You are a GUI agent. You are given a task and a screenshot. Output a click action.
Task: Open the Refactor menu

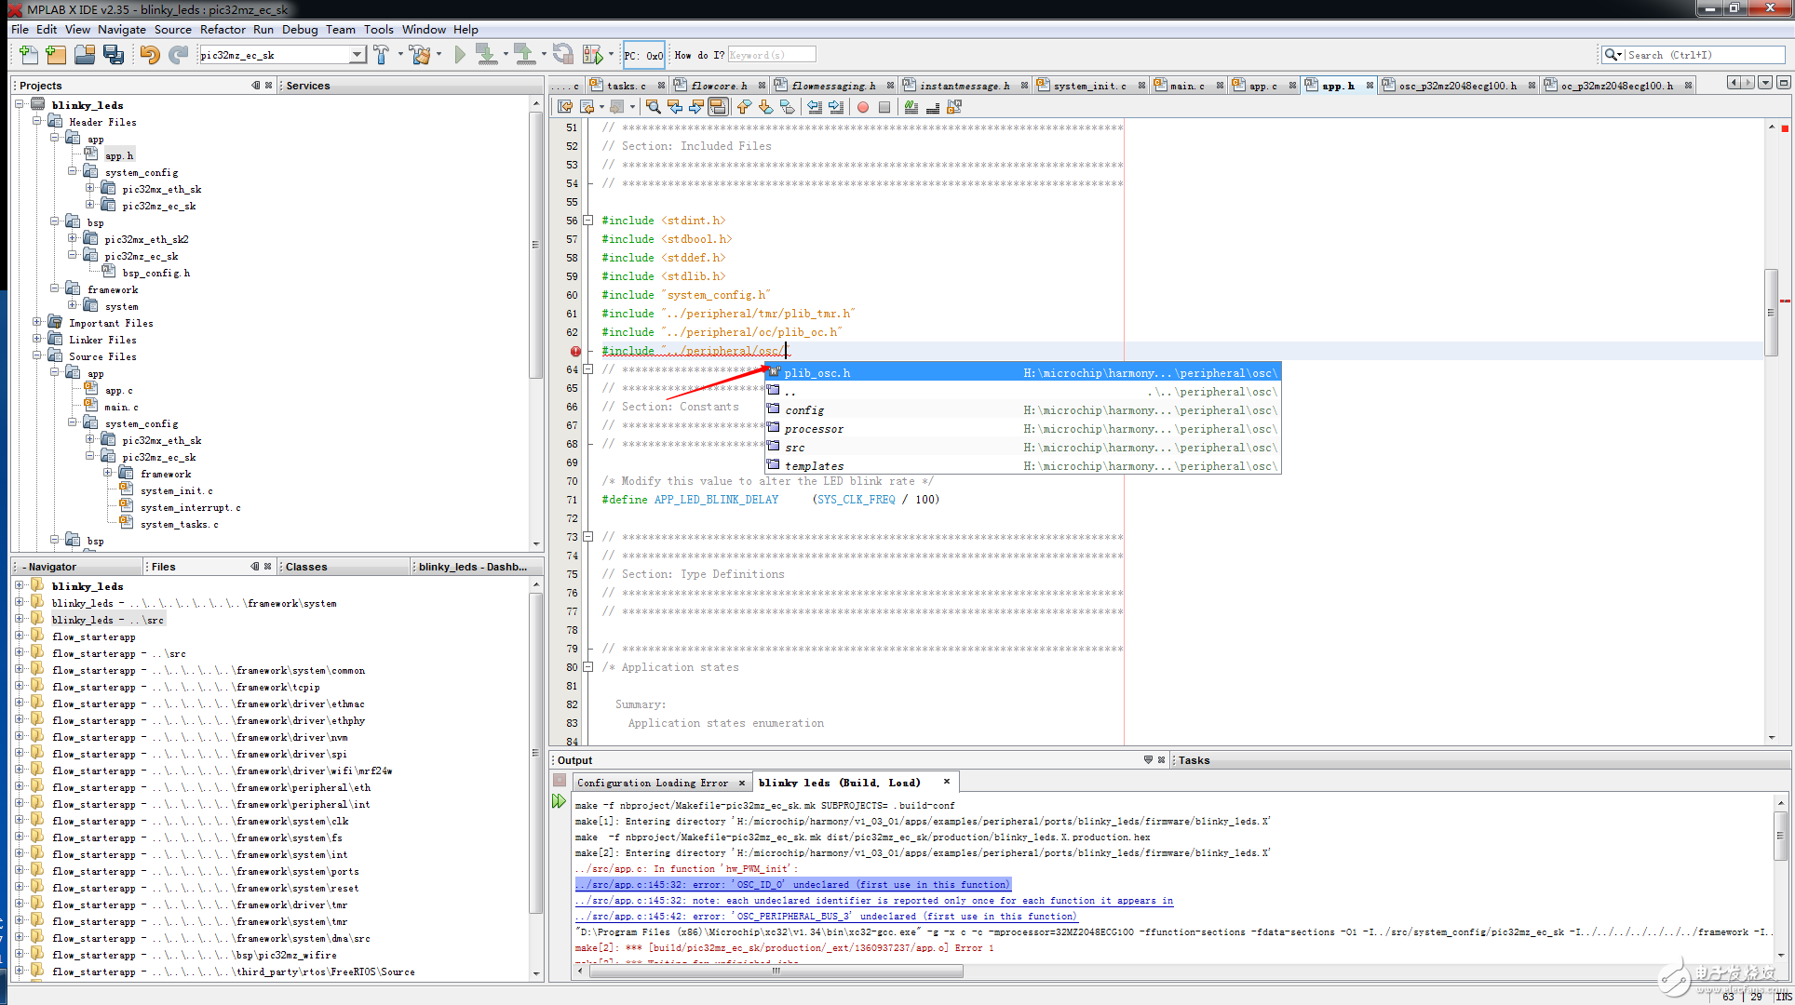[x=223, y=30]
